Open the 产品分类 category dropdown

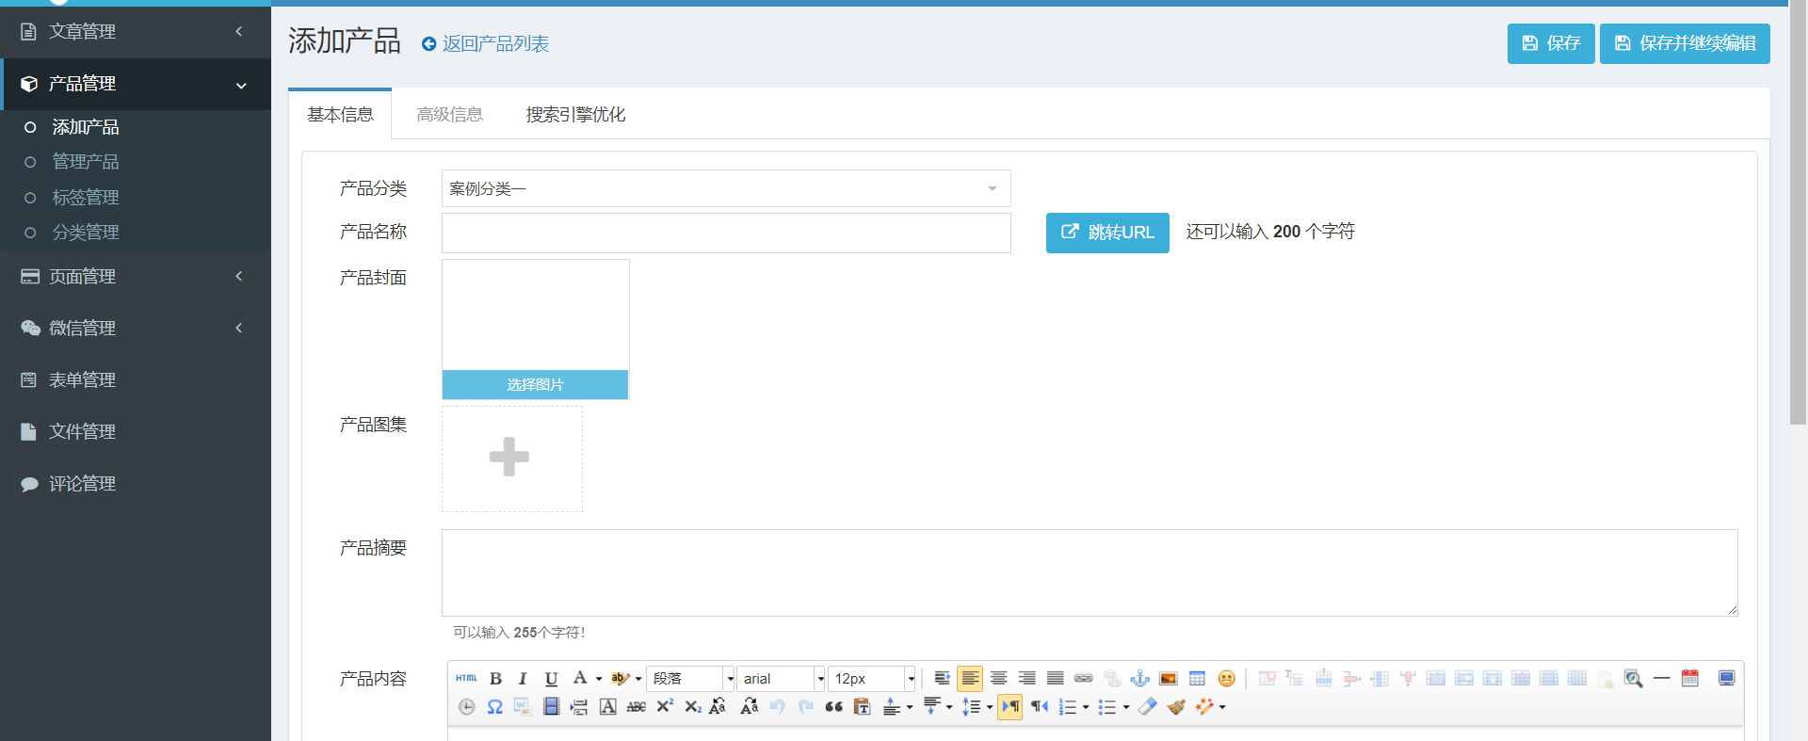pyautogui.click(x=726, y=188)
